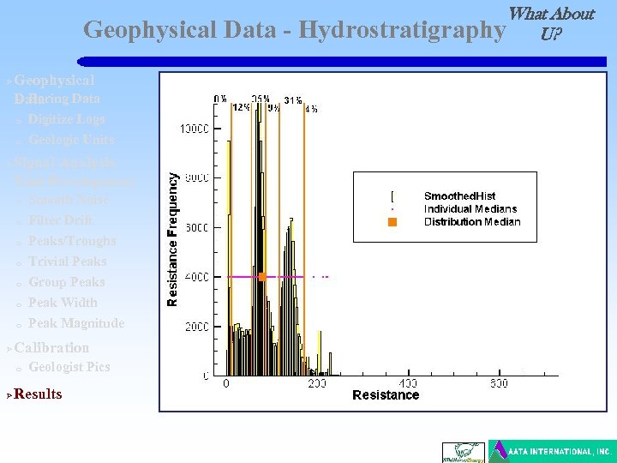Click the orange distribution median marker on chart
The width and height of the screenshot is (617, 463).
[x=262, y=277]
